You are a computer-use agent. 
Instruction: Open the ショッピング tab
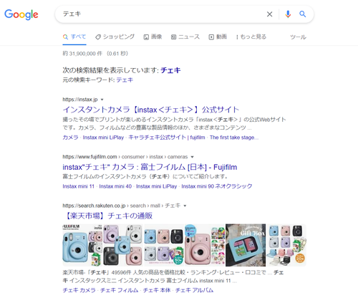[x=115, y=37]
